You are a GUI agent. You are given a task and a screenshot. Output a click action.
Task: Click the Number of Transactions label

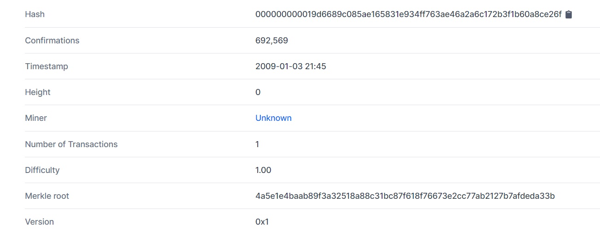[x=71, y=144]
